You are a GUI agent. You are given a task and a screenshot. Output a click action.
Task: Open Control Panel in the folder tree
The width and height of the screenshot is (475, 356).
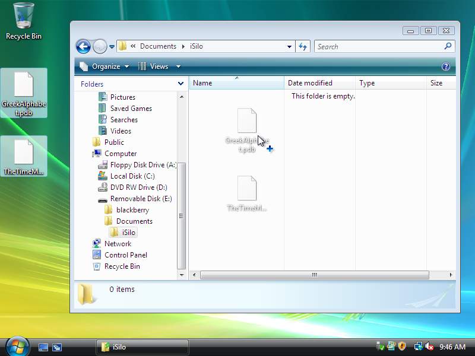point(125,255)
